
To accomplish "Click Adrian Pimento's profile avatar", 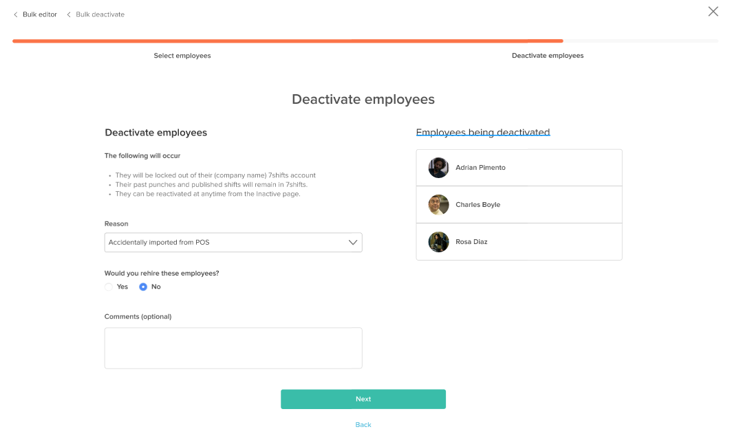I will (438, 167).
